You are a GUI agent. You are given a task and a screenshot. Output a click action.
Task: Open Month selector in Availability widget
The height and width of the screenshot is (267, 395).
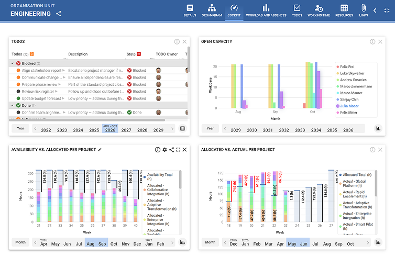click(x=20, y=242)
